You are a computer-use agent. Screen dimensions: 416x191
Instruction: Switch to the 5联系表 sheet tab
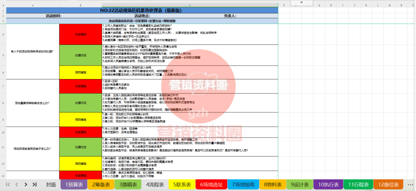[182, 184]
